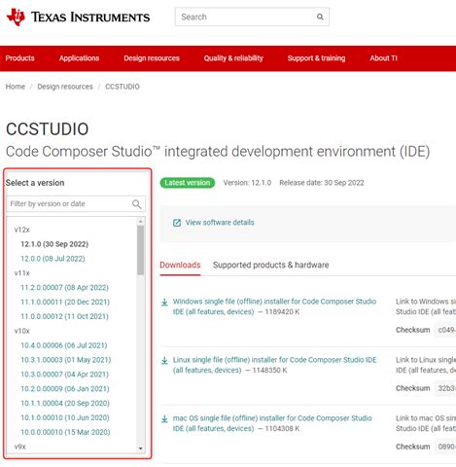Select version 10.1.0.00010 (10 Jun 2020)
Viewport: 456px width, 467px height.
pos(65,417)
